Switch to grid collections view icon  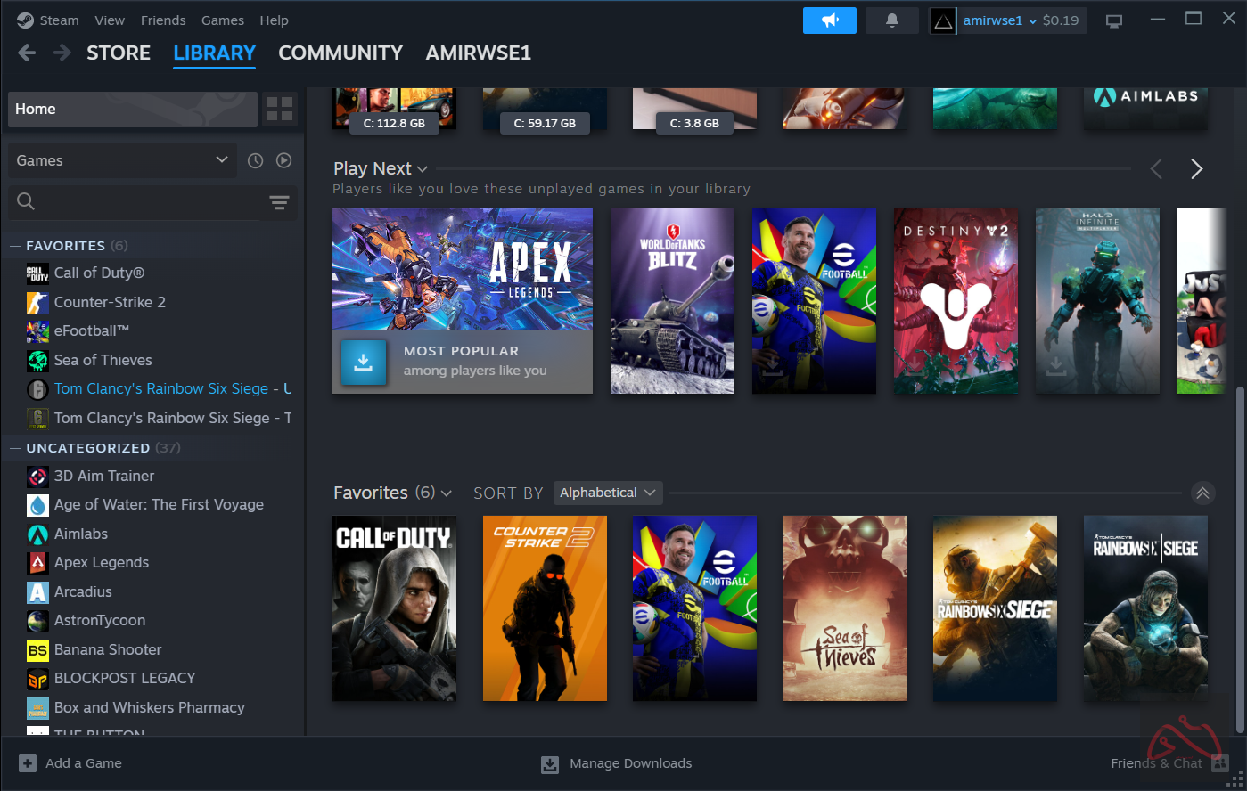280,109
